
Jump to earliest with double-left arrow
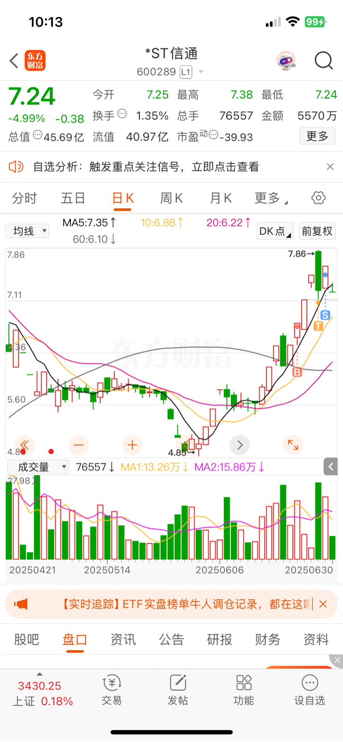coord(25,445)
